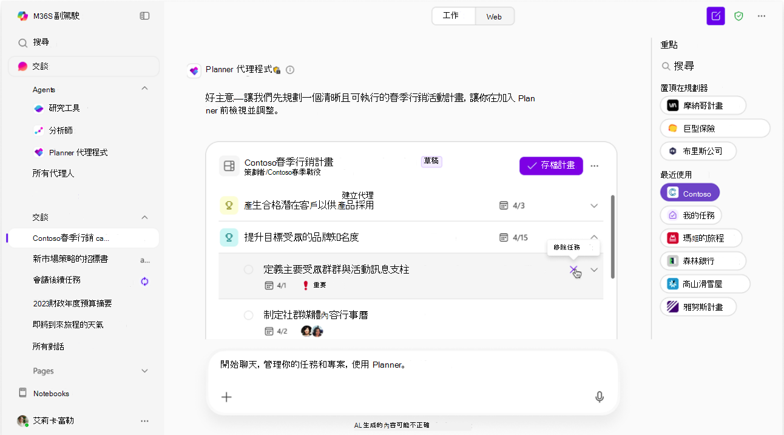Click the green shield protection icon

tap(738, 16)
